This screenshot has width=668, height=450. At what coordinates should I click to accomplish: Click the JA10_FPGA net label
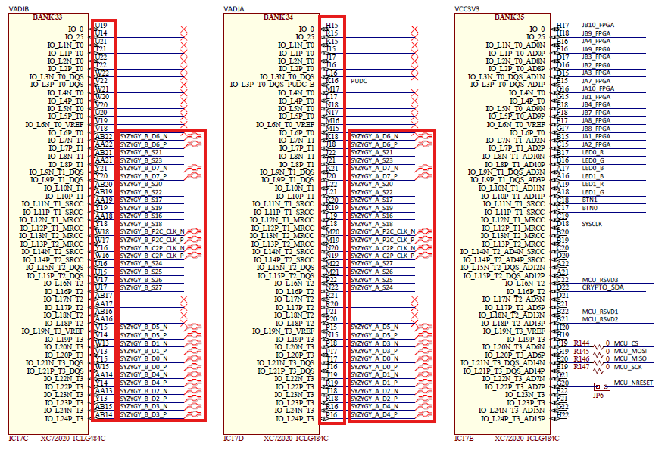(x=598, y=88)
